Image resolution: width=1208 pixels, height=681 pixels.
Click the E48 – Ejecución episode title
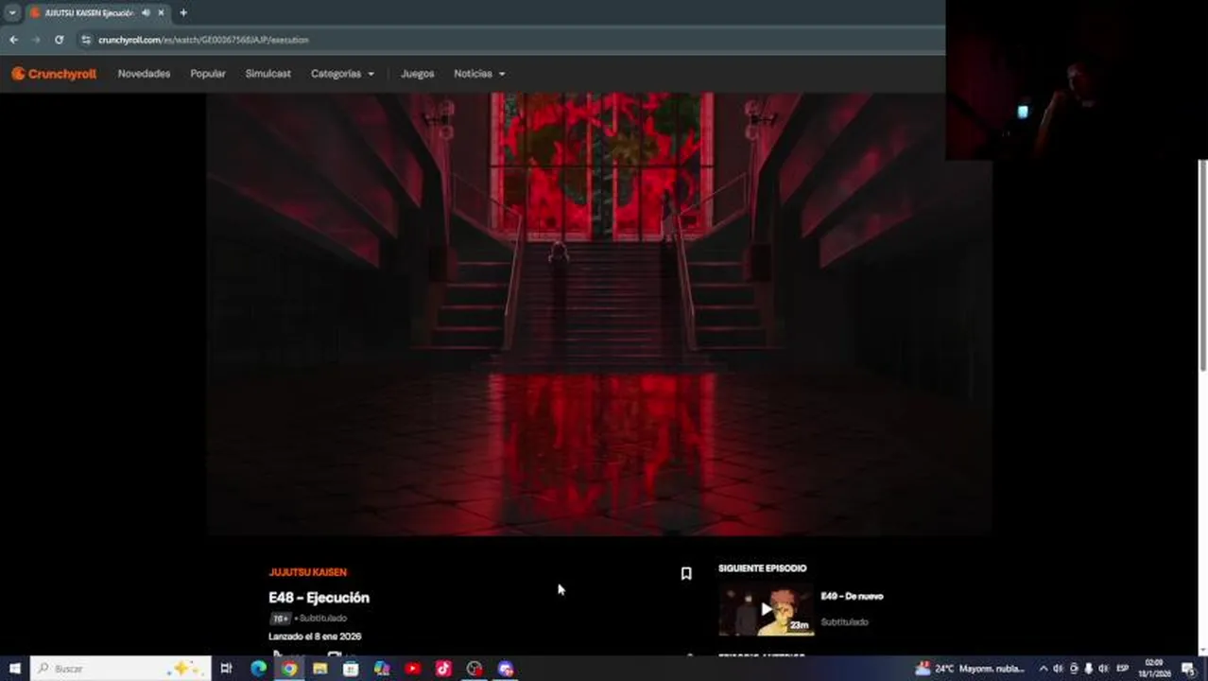pos(319,598)
